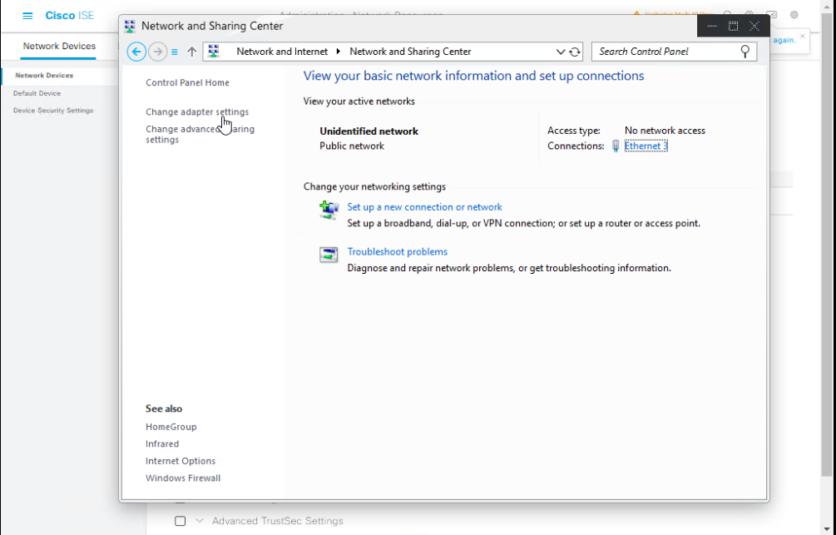Click the address bar network icon
The width and height of the screenshot is (836, 535).
click(x=214, y=52)
